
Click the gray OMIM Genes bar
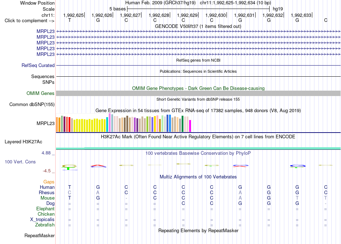pyautogui.click(x=198, y=94)
